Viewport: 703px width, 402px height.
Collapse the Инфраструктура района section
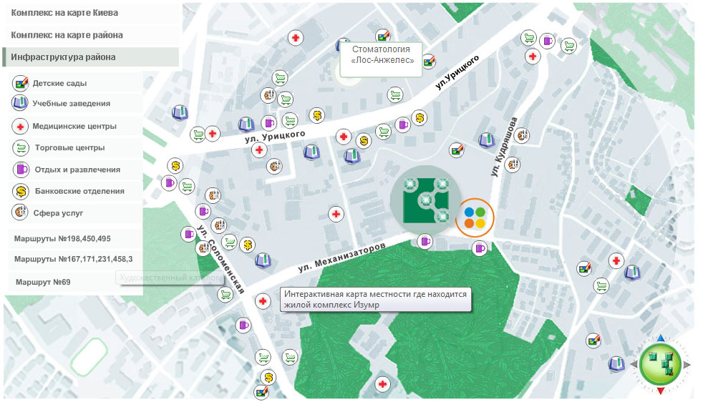pyautogui.click(x=63, y=57)
